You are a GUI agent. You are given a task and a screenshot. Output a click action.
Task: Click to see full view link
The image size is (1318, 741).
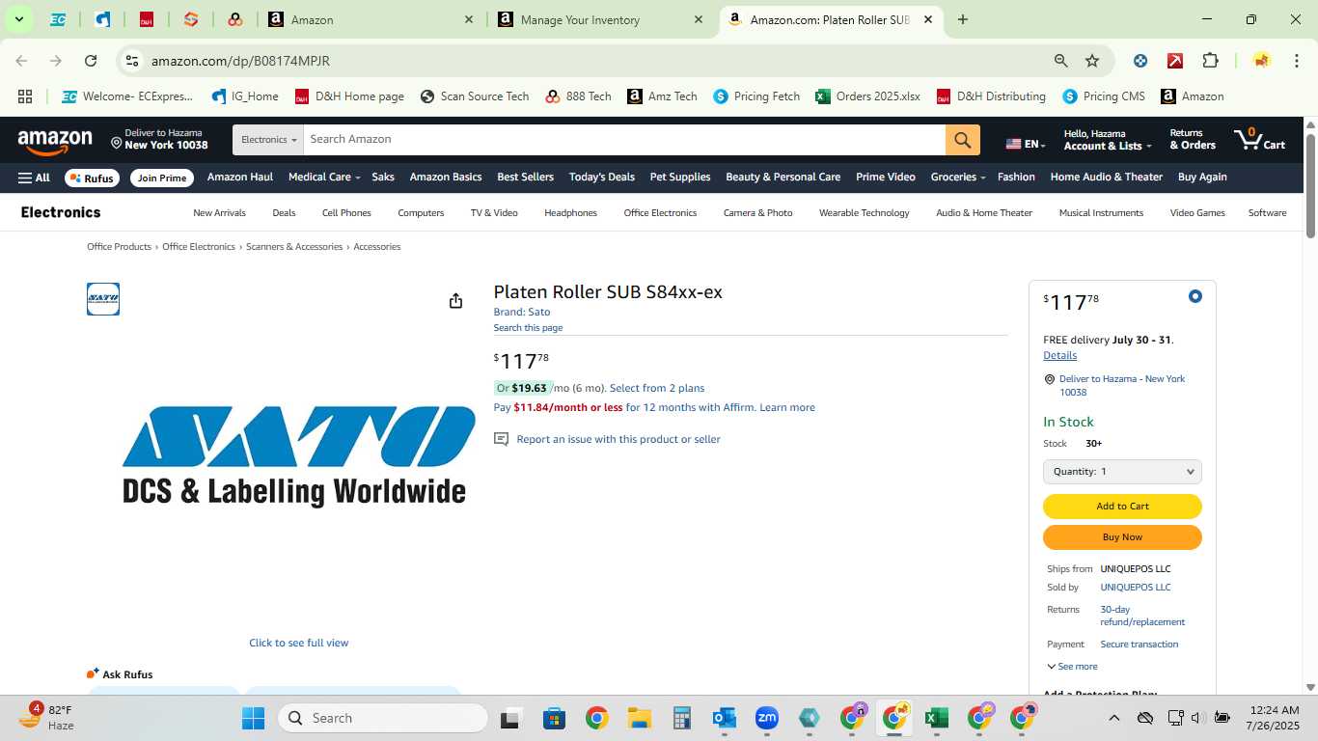299,643
